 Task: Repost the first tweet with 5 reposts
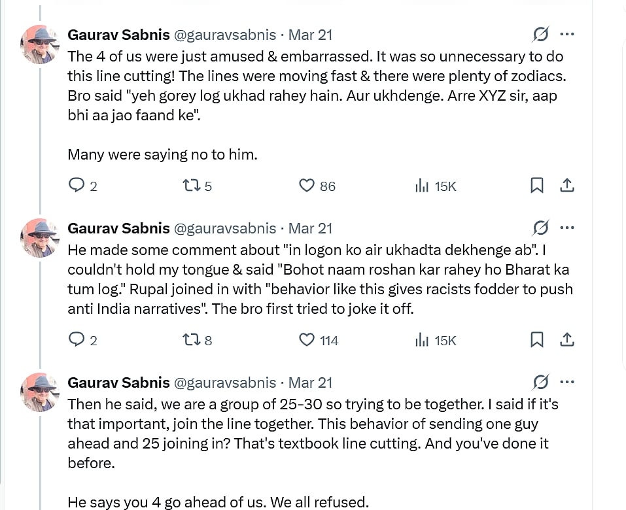pyautogui.click(x=191, y=186)
